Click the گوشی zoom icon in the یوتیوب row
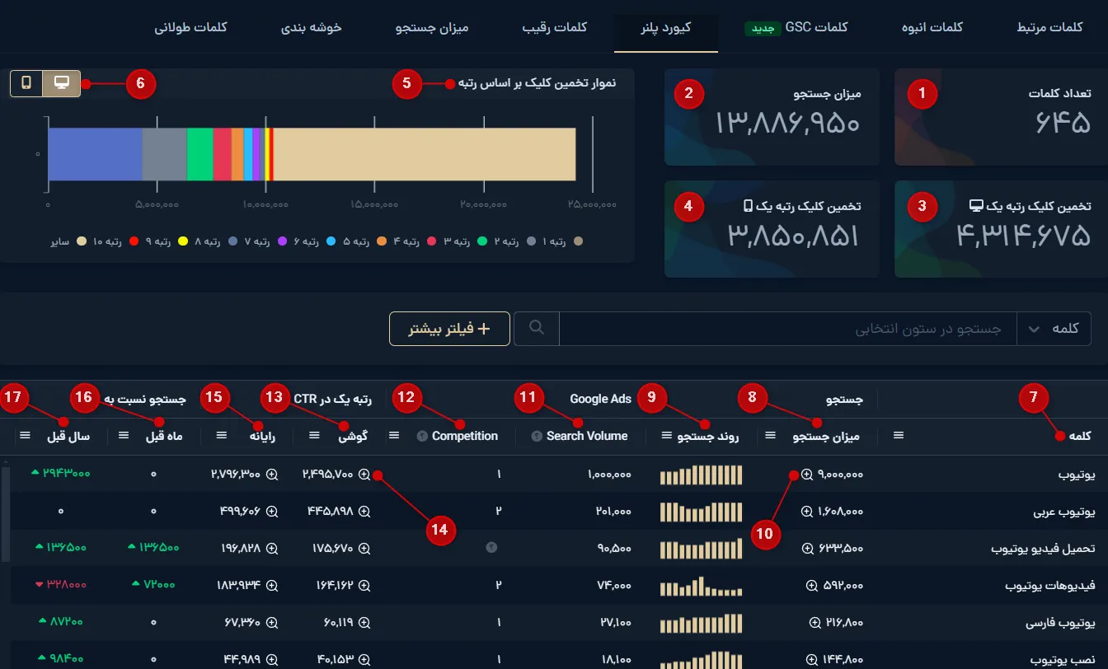This screenshot has width=1108, height=669. pyautogui.click(x=364, y=475)
